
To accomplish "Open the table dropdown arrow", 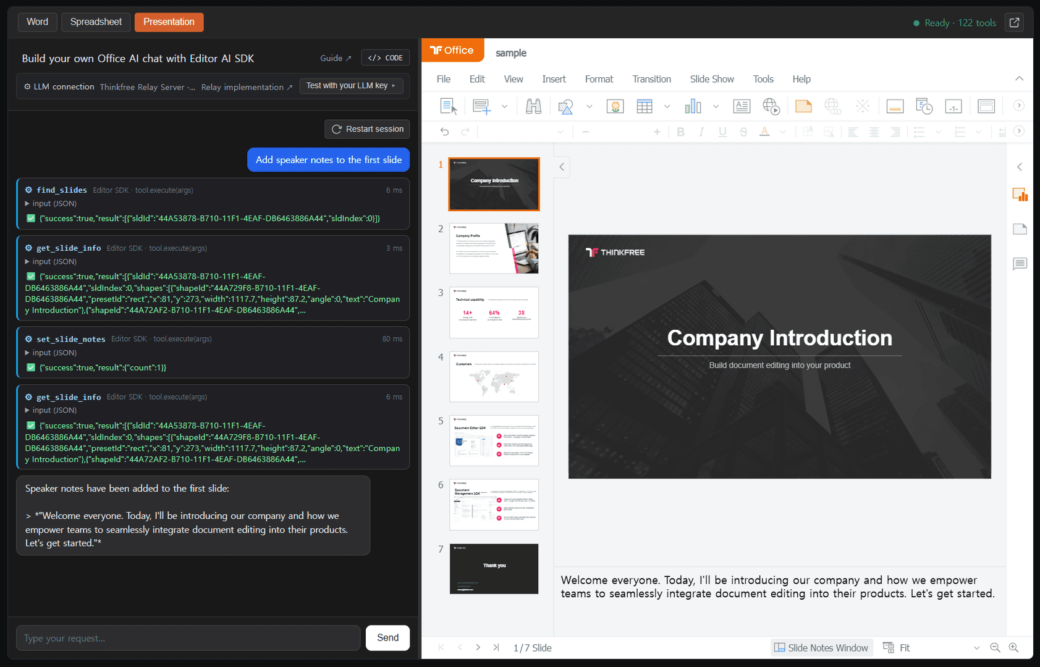I will (x=667, y=106).
